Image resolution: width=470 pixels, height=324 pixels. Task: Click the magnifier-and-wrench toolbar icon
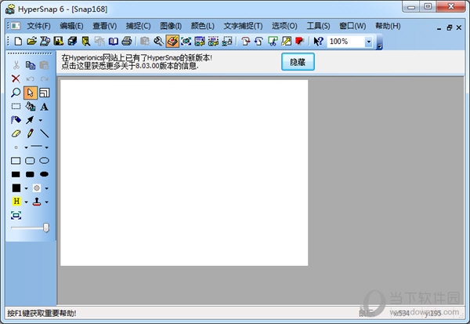point(158,41)
